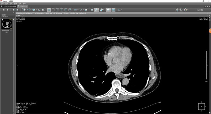Select the Abdo tardives series thumbnail
This screenshot has width=211, height=114.
(7, 24)
